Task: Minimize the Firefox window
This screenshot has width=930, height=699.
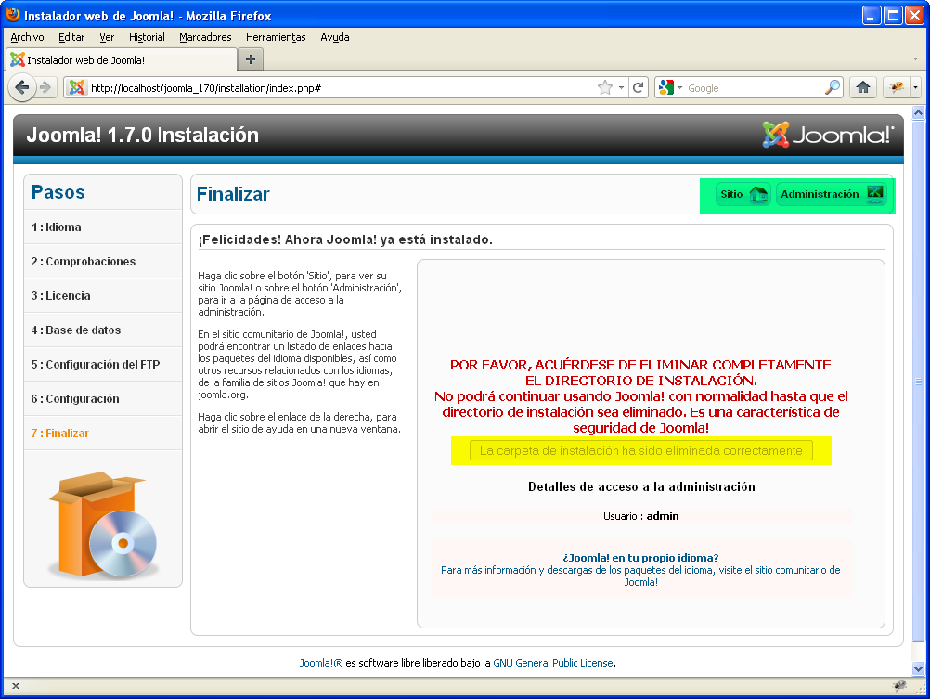Action: click(x=871, y=15)
